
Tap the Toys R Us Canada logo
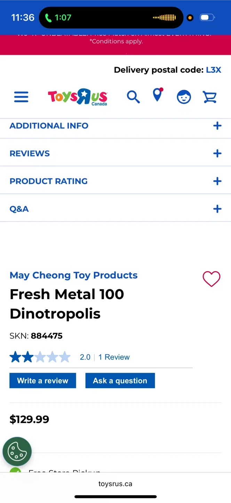click(78, 97)
